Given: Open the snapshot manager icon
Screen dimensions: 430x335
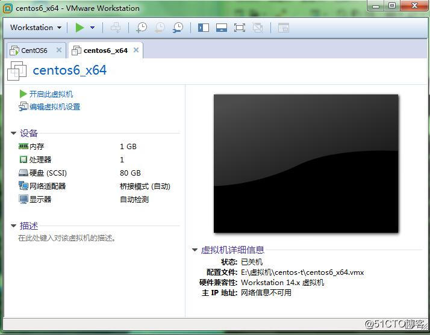Looking at the screenshot, I should pos(178,28).
